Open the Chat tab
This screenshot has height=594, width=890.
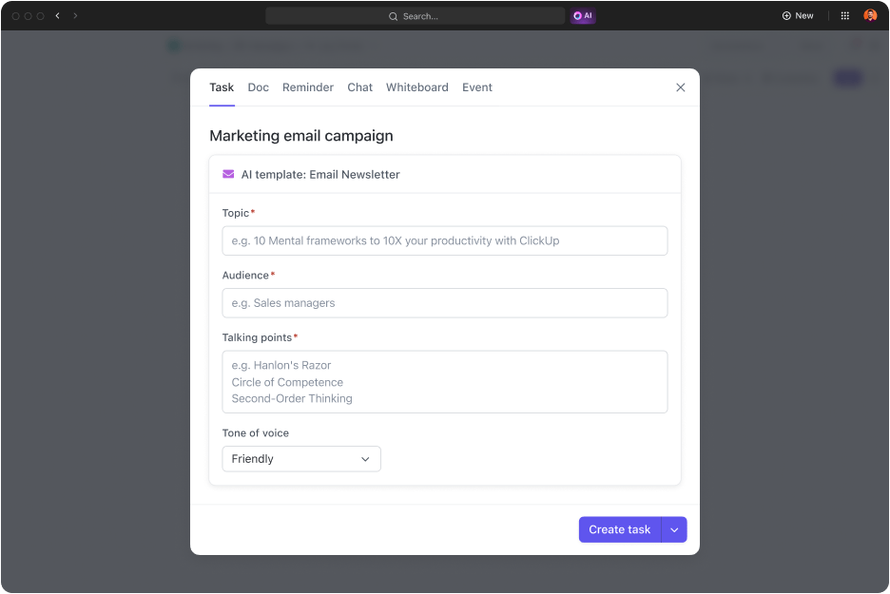point(359,87)
